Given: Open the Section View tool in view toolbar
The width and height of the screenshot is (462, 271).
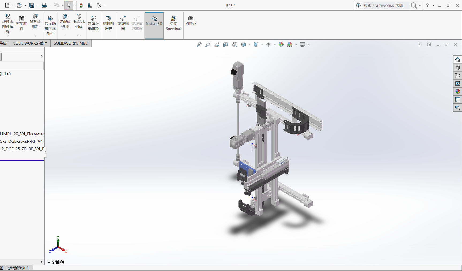Looking at the screenshot, I should tap(226, 45).
